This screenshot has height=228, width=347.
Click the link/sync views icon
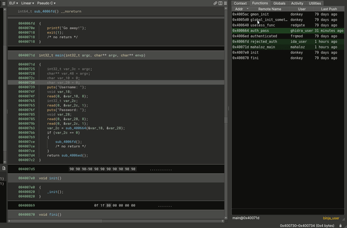[x=215, y=3]
